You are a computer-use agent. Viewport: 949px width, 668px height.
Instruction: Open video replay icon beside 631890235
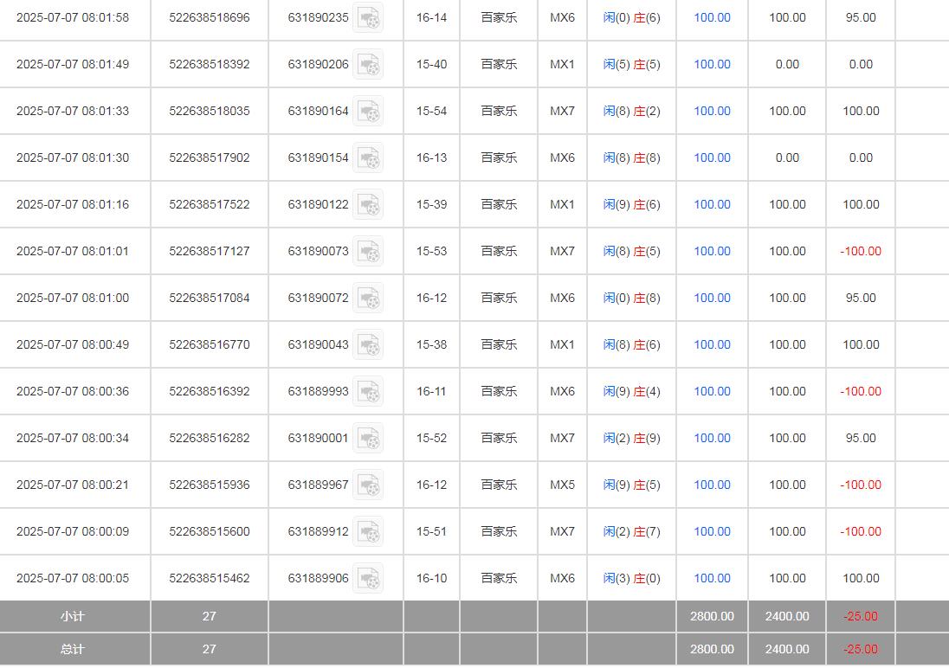click(368, 17)
